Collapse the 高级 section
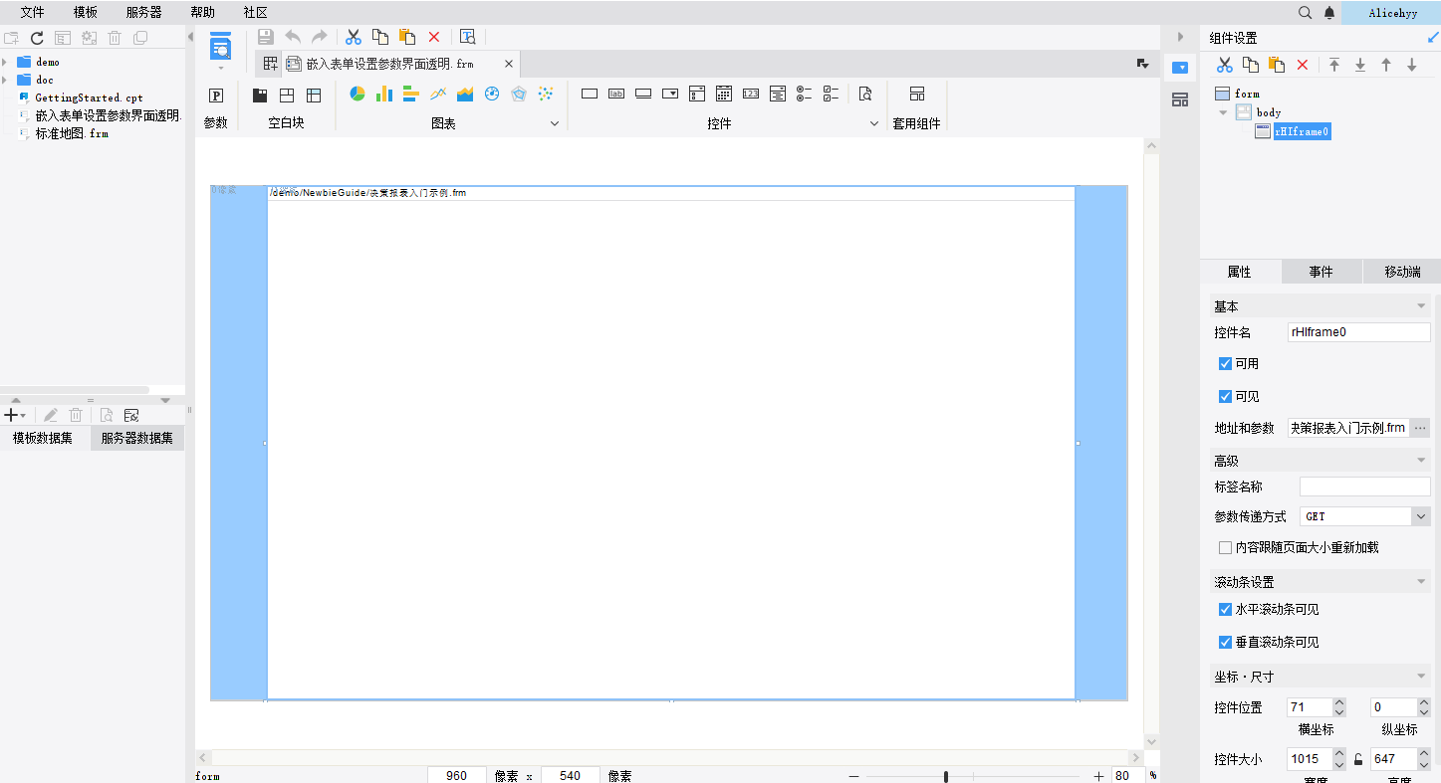The width and height of the screenshot is (1441, 783). 1421,461
